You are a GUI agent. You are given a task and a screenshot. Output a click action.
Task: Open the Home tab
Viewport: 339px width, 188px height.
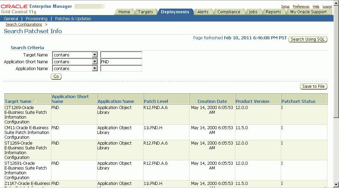pos(124,12)
